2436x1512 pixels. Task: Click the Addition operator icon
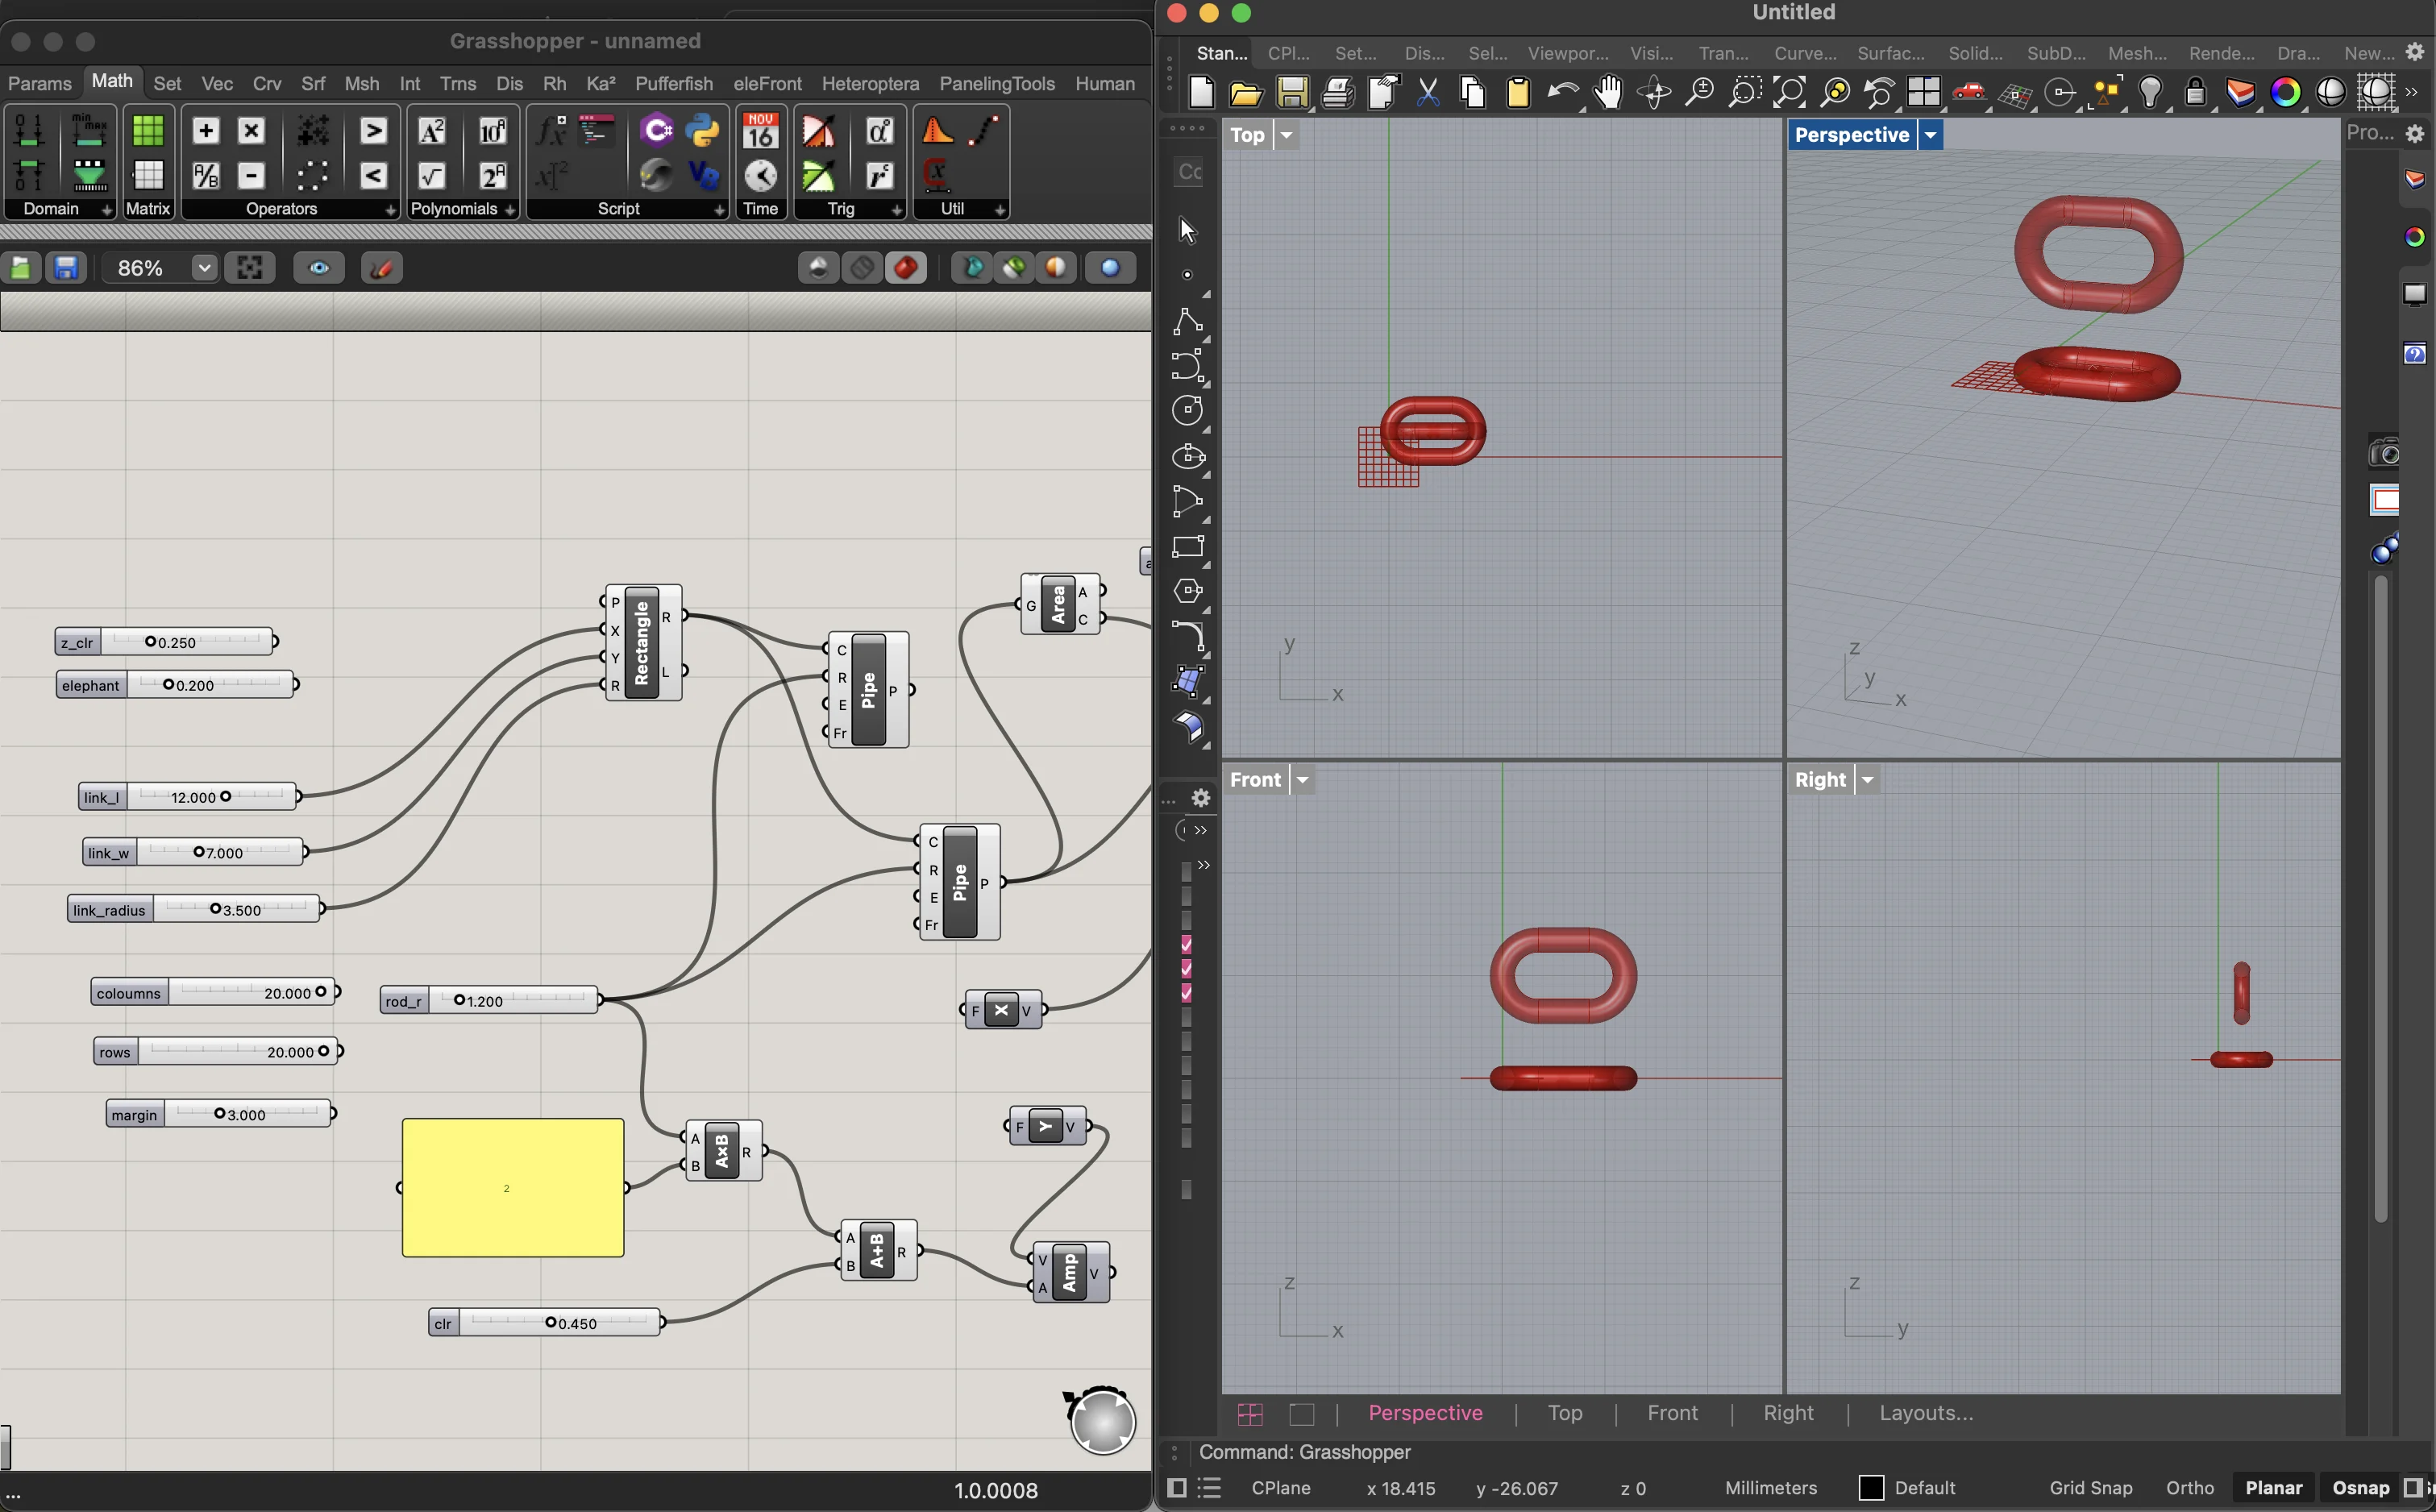[206, 131]
